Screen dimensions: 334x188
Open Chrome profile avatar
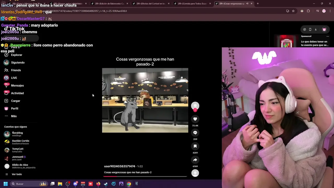324,11
